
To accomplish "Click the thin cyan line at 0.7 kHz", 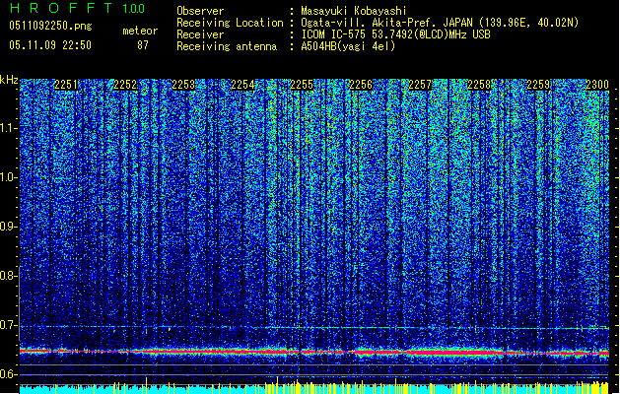I will point(314,328).
